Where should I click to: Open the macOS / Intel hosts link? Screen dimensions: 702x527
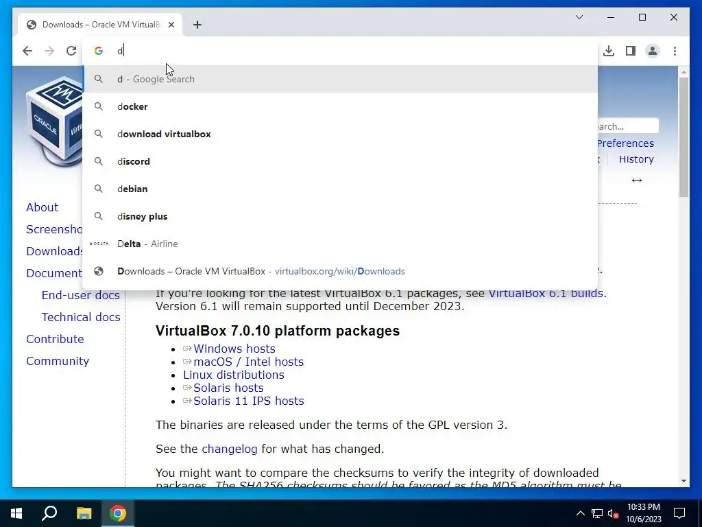click(x=248, y=362)
